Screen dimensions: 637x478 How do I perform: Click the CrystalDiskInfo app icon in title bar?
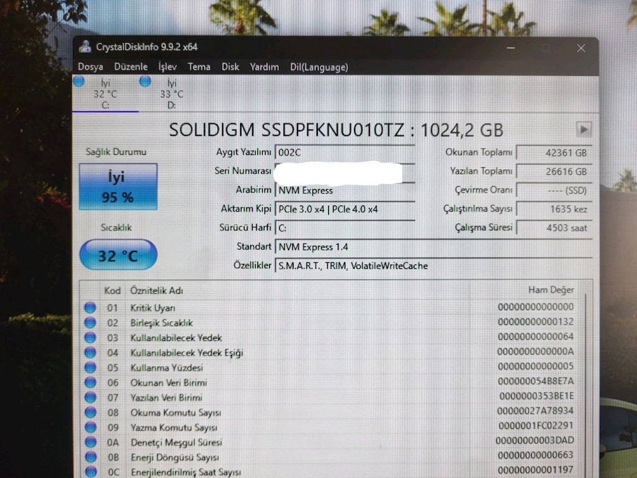85,47
